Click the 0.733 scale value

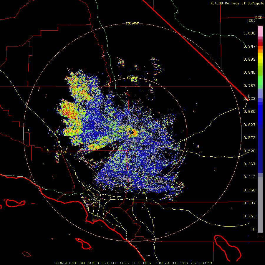249,99
